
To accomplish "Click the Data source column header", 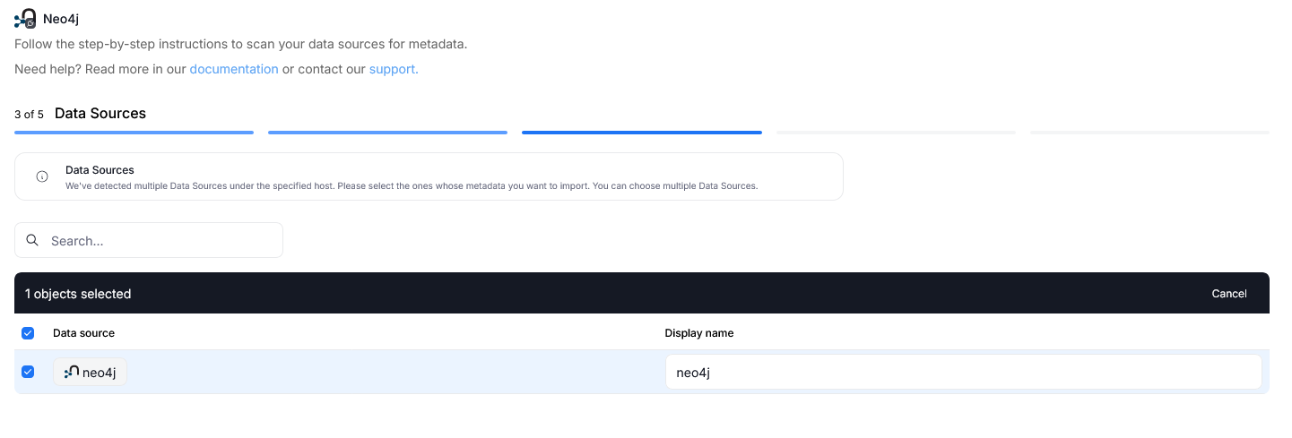I will 83,333.
